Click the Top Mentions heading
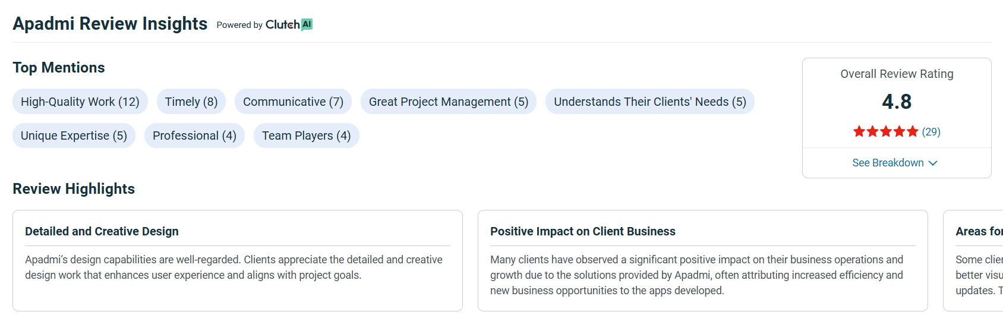1003x318 pixels. 59,68
